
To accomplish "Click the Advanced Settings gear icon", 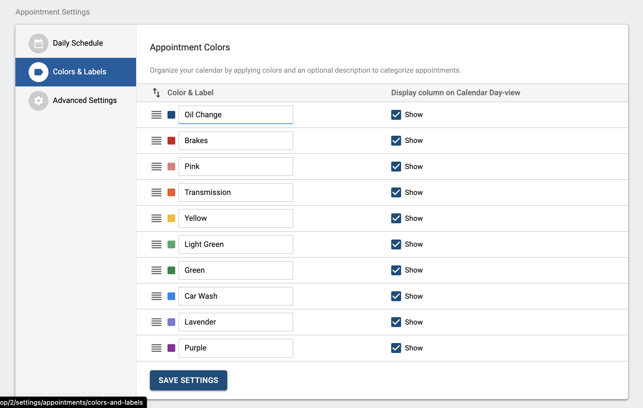I will point(39,101).
